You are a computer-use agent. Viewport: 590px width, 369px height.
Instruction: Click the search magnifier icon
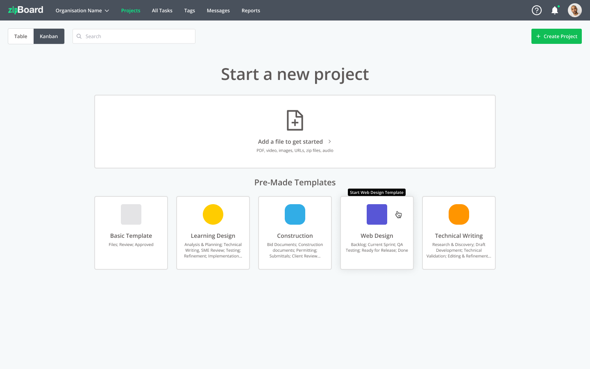[x=79, y=36]
